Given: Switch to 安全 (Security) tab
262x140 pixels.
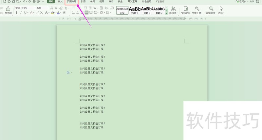Looking at the screenshot, I should coord(120,2).
